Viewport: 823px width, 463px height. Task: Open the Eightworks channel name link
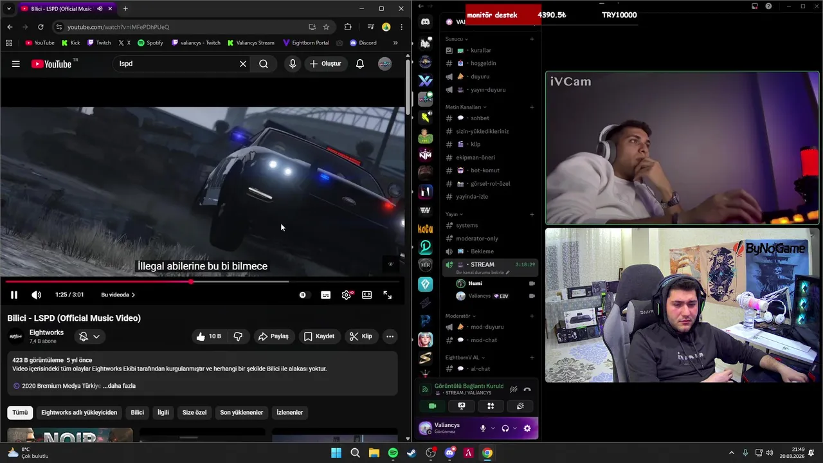pos(46,332)
